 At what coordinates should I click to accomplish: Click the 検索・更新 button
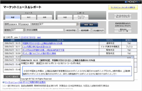[x=89, y=25]
